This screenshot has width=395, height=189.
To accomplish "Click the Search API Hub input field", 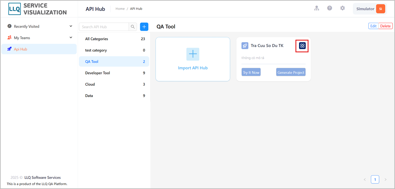I will pyautogui.click(x=104, y=27).
